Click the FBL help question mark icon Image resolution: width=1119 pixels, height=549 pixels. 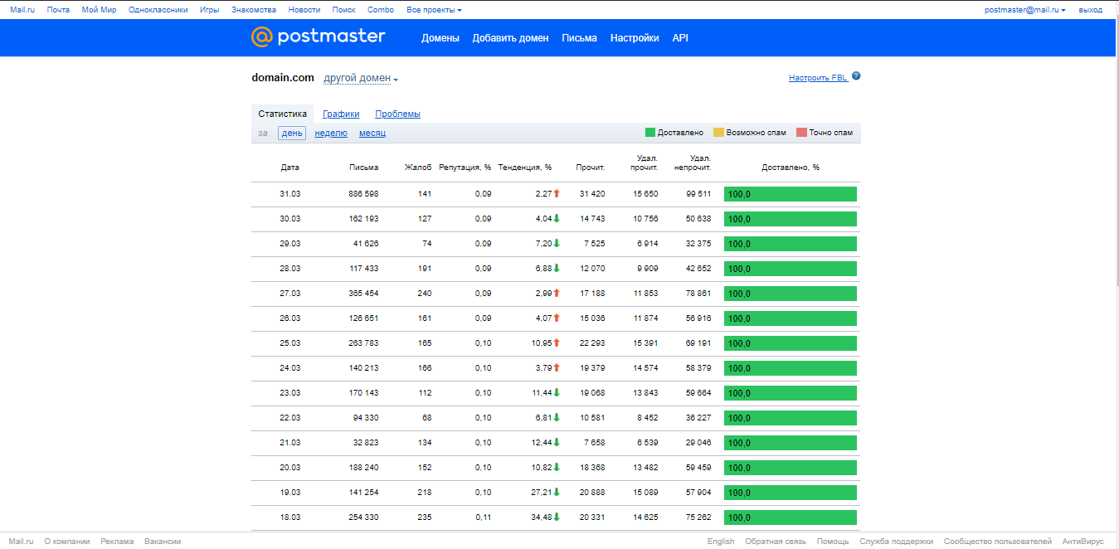856,76
